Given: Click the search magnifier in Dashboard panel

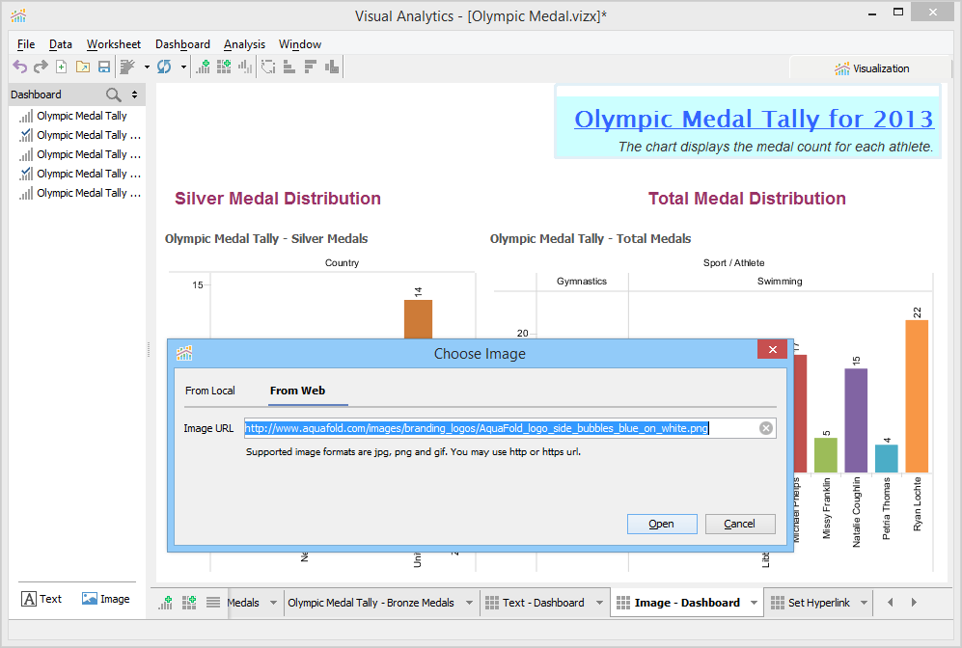Looking at the screenshot, I should pyautogui.click(x=113, y=94).
